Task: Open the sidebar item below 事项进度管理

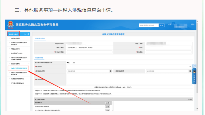Action: point(19,44)
